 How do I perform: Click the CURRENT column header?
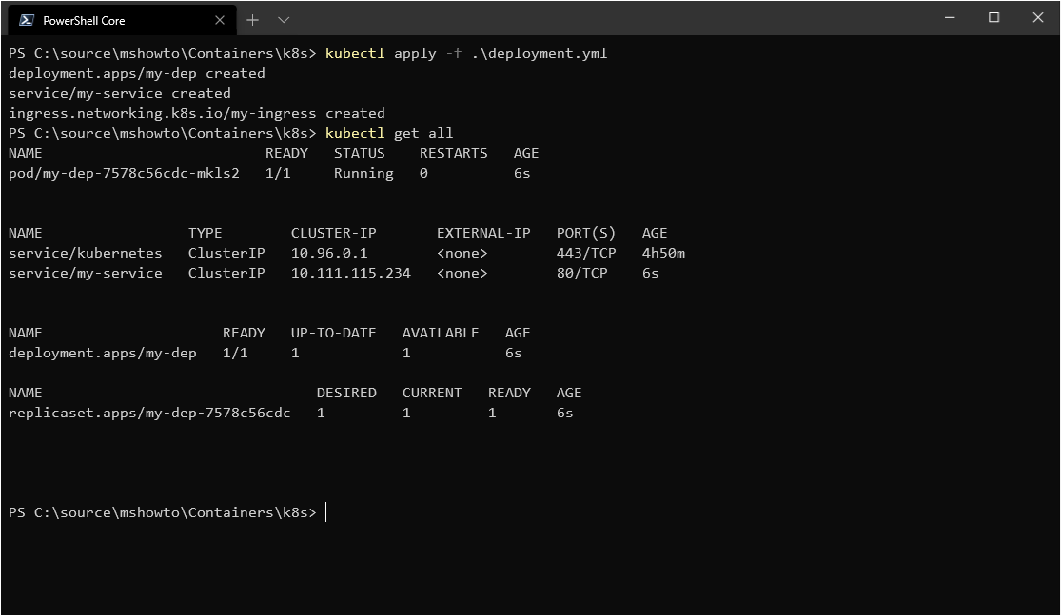tap(432, 393)
